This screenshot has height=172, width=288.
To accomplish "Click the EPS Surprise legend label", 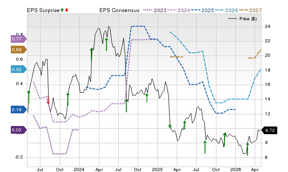I will coord(43,10).
